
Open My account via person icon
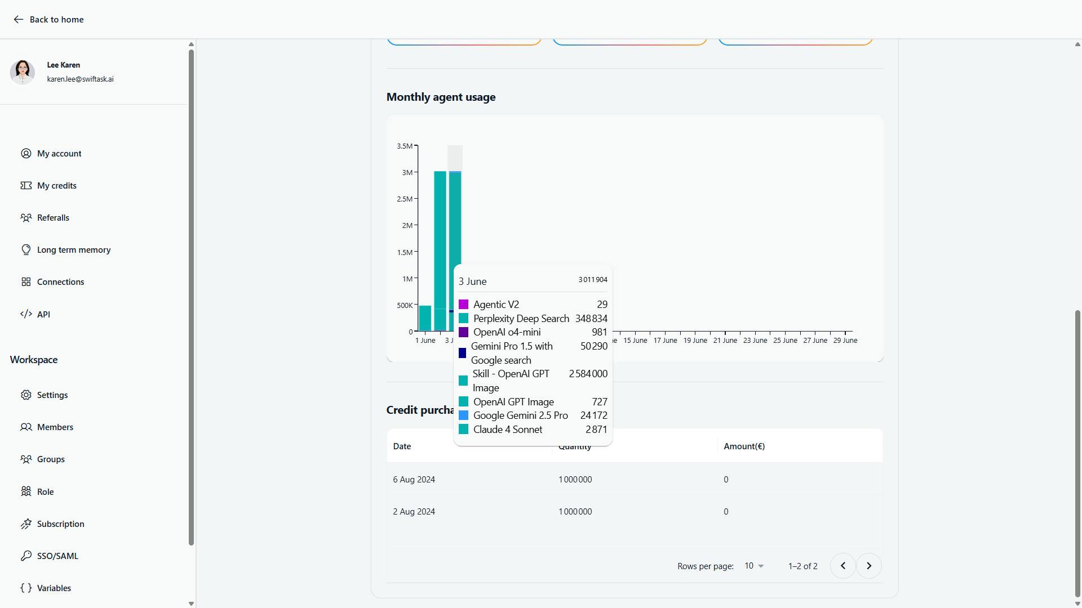point(26,154)
